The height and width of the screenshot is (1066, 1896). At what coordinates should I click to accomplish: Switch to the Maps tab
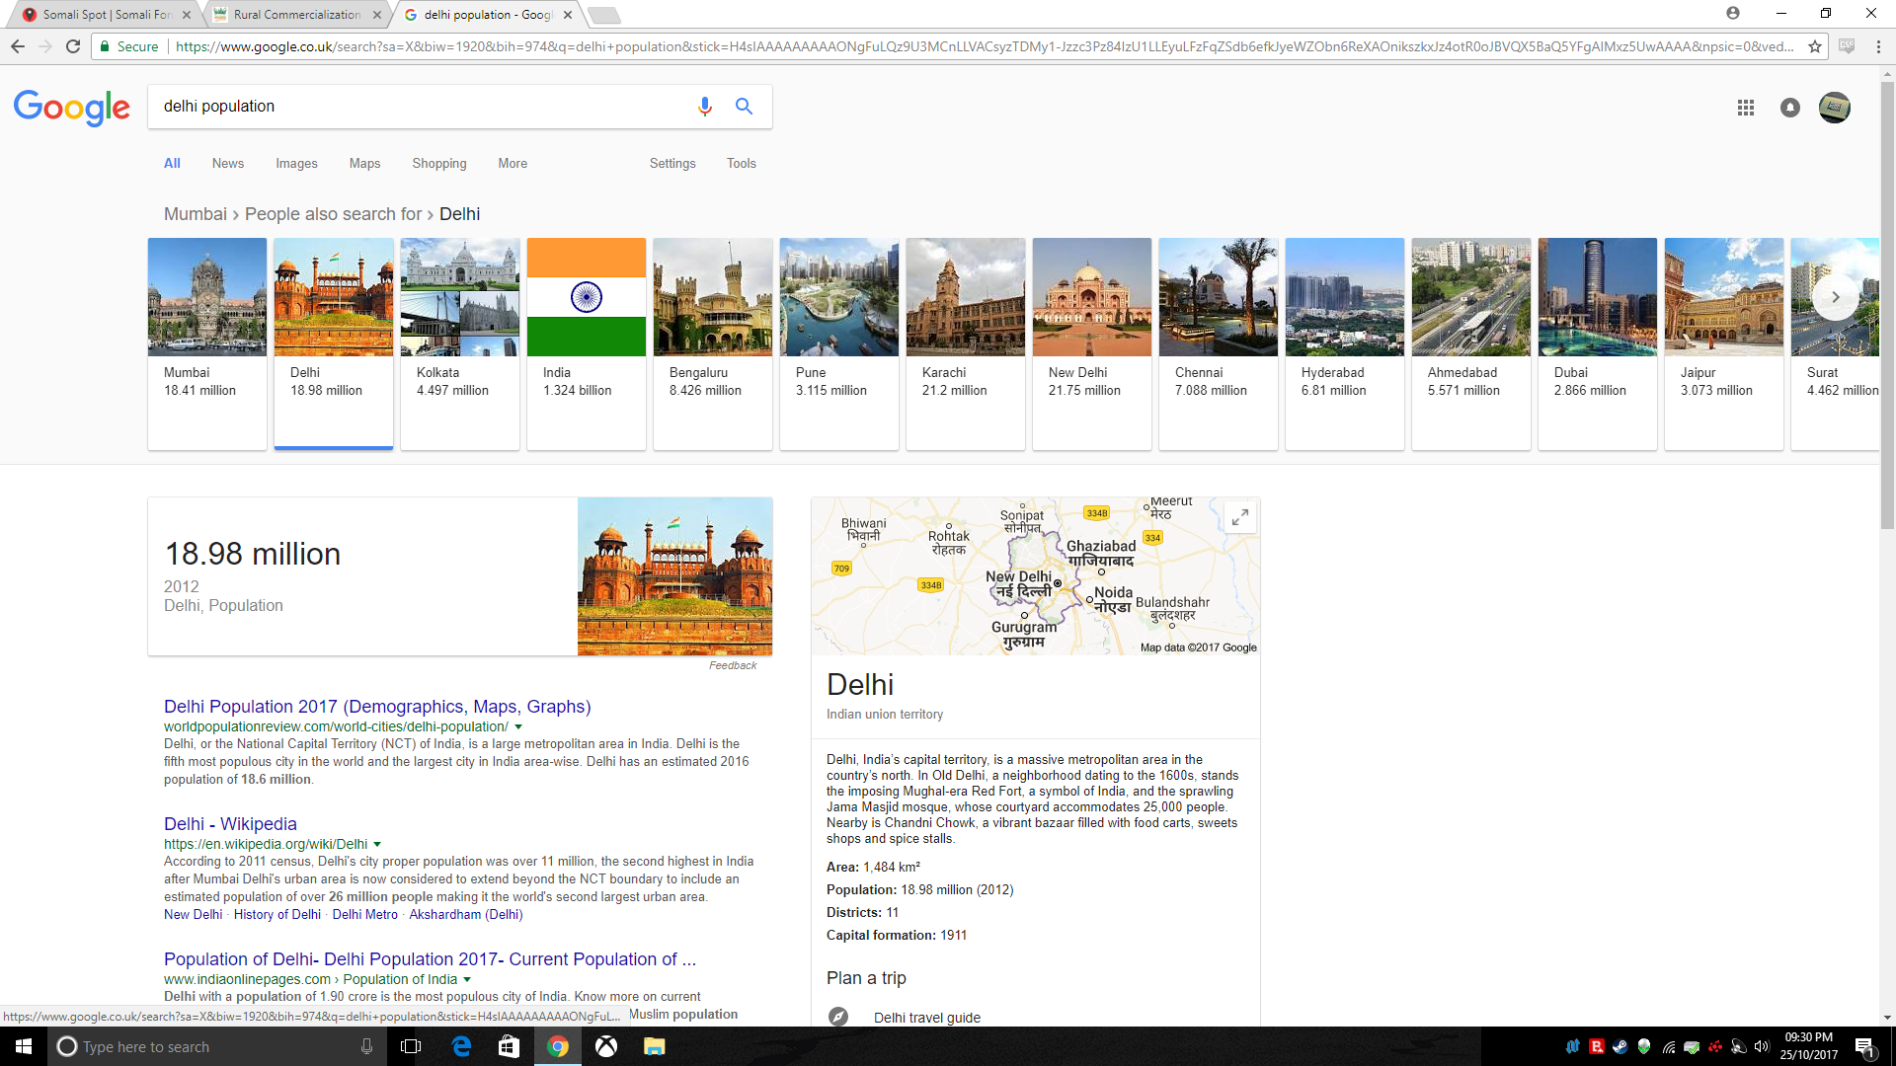[x=364, y=164]
